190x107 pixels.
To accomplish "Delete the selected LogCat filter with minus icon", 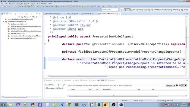I will [61, 85].
